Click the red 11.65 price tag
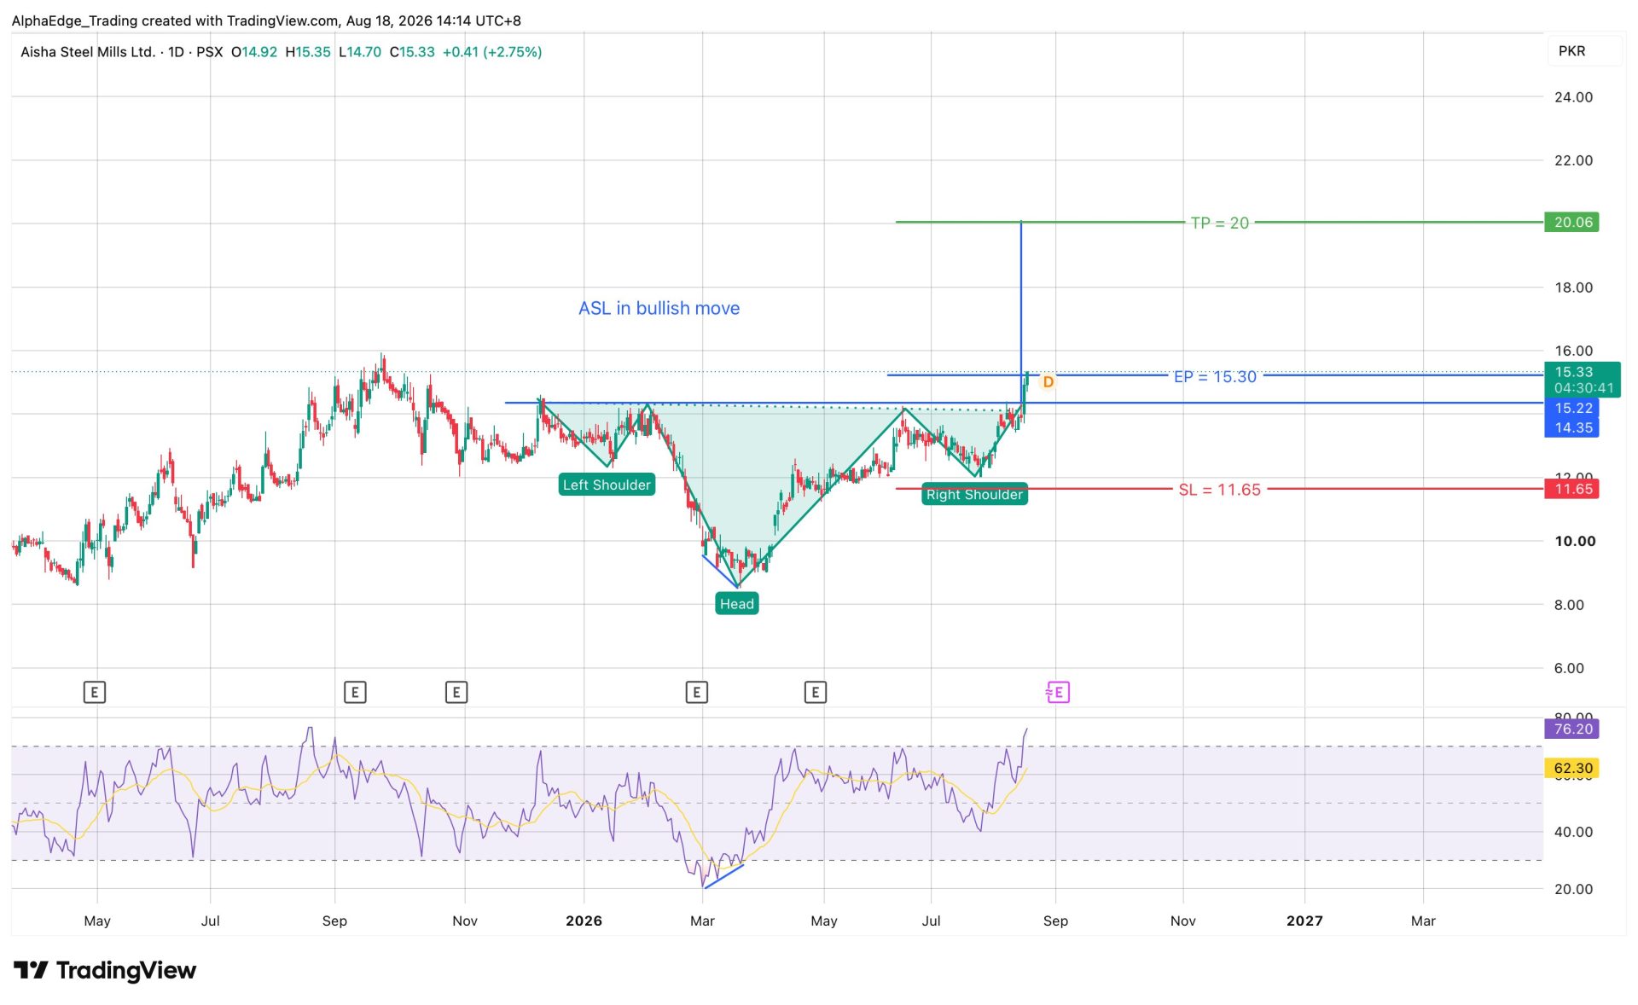Image resolution: width=1638 pixels, height=1005 pixels. click(x=1571, y=489)
